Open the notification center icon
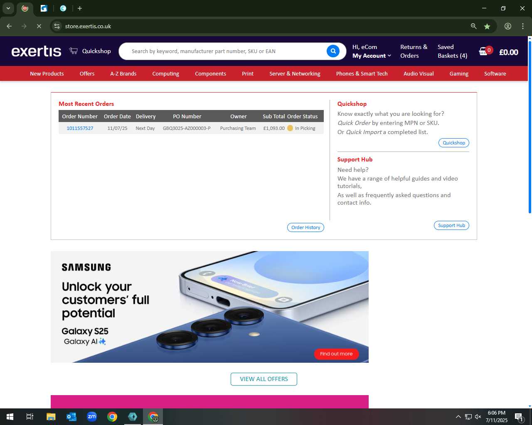The width and height of the screenshot is (532, 425). (x=519, y=417)
